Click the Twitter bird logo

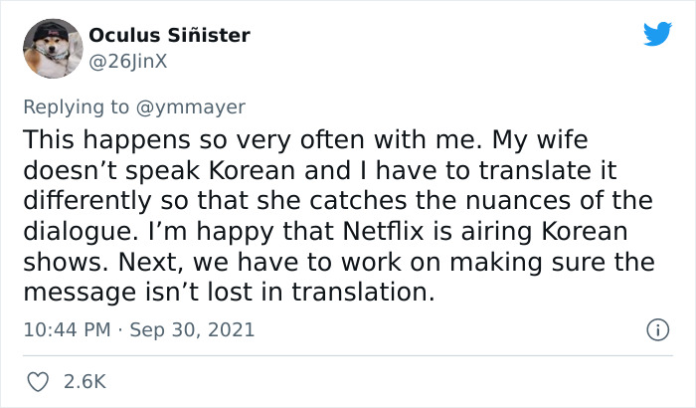tap(657, 35)
